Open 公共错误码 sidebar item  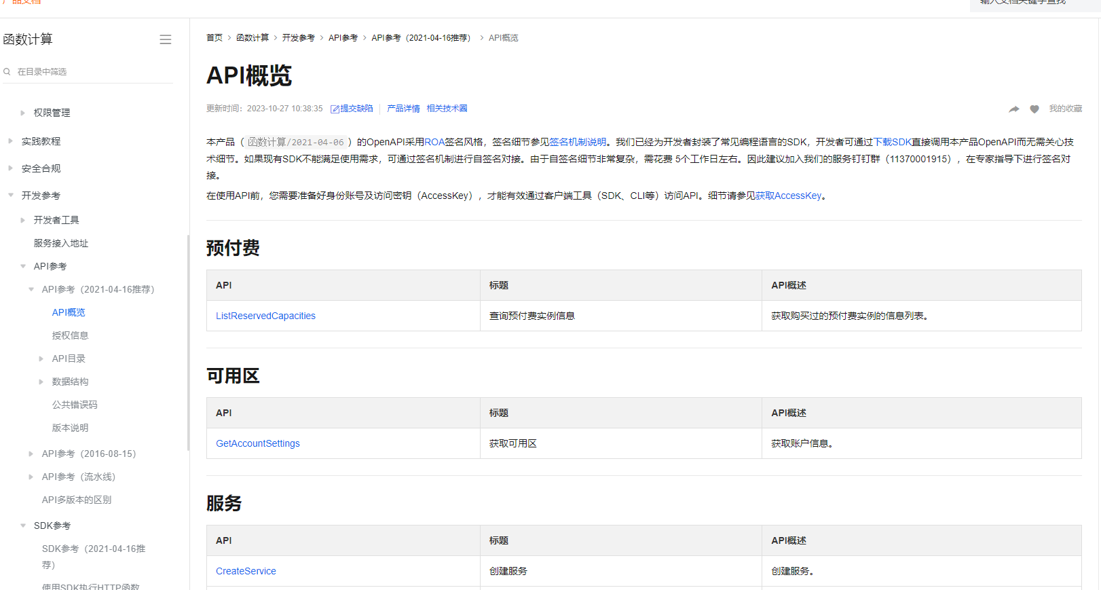point(75,405)
